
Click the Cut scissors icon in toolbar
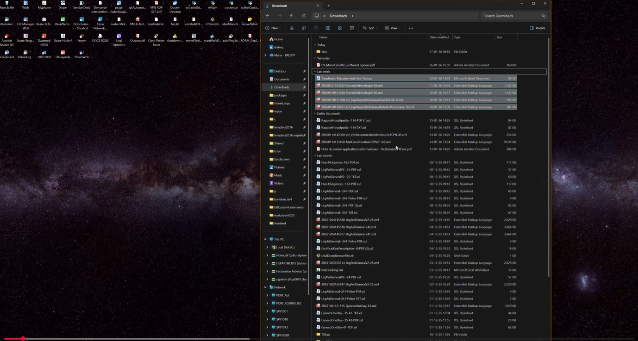tap(292, 28)
